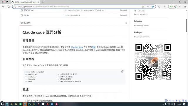The height and width of the screenshot is (106, 188).
Task: Follow the Chaofan Shou link
Action: pos(77,47)
